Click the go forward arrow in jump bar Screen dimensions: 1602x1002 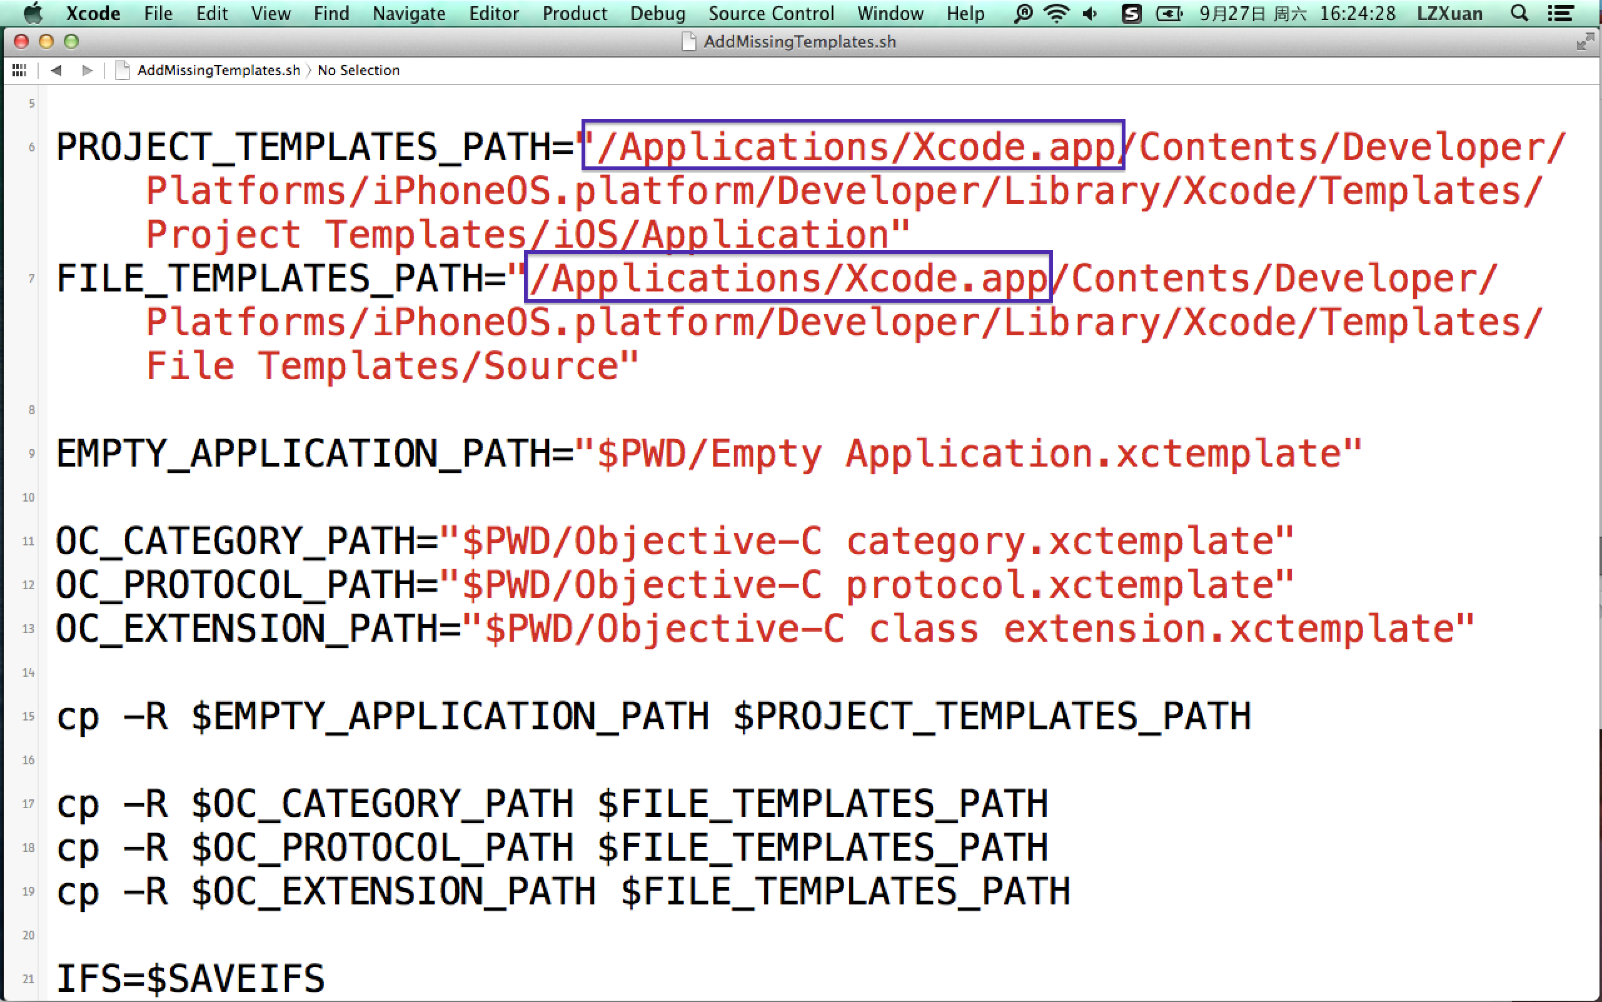pyautogui.click(x=87, y=70)
